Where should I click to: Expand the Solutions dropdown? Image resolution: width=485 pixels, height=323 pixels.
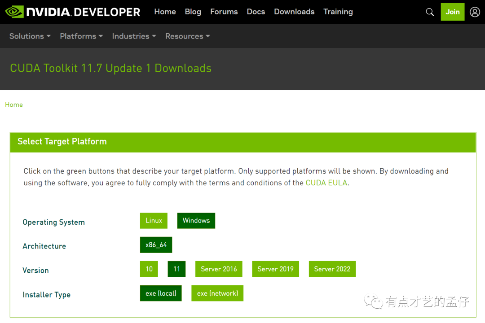pyautogui.click(x=30, y=36)
